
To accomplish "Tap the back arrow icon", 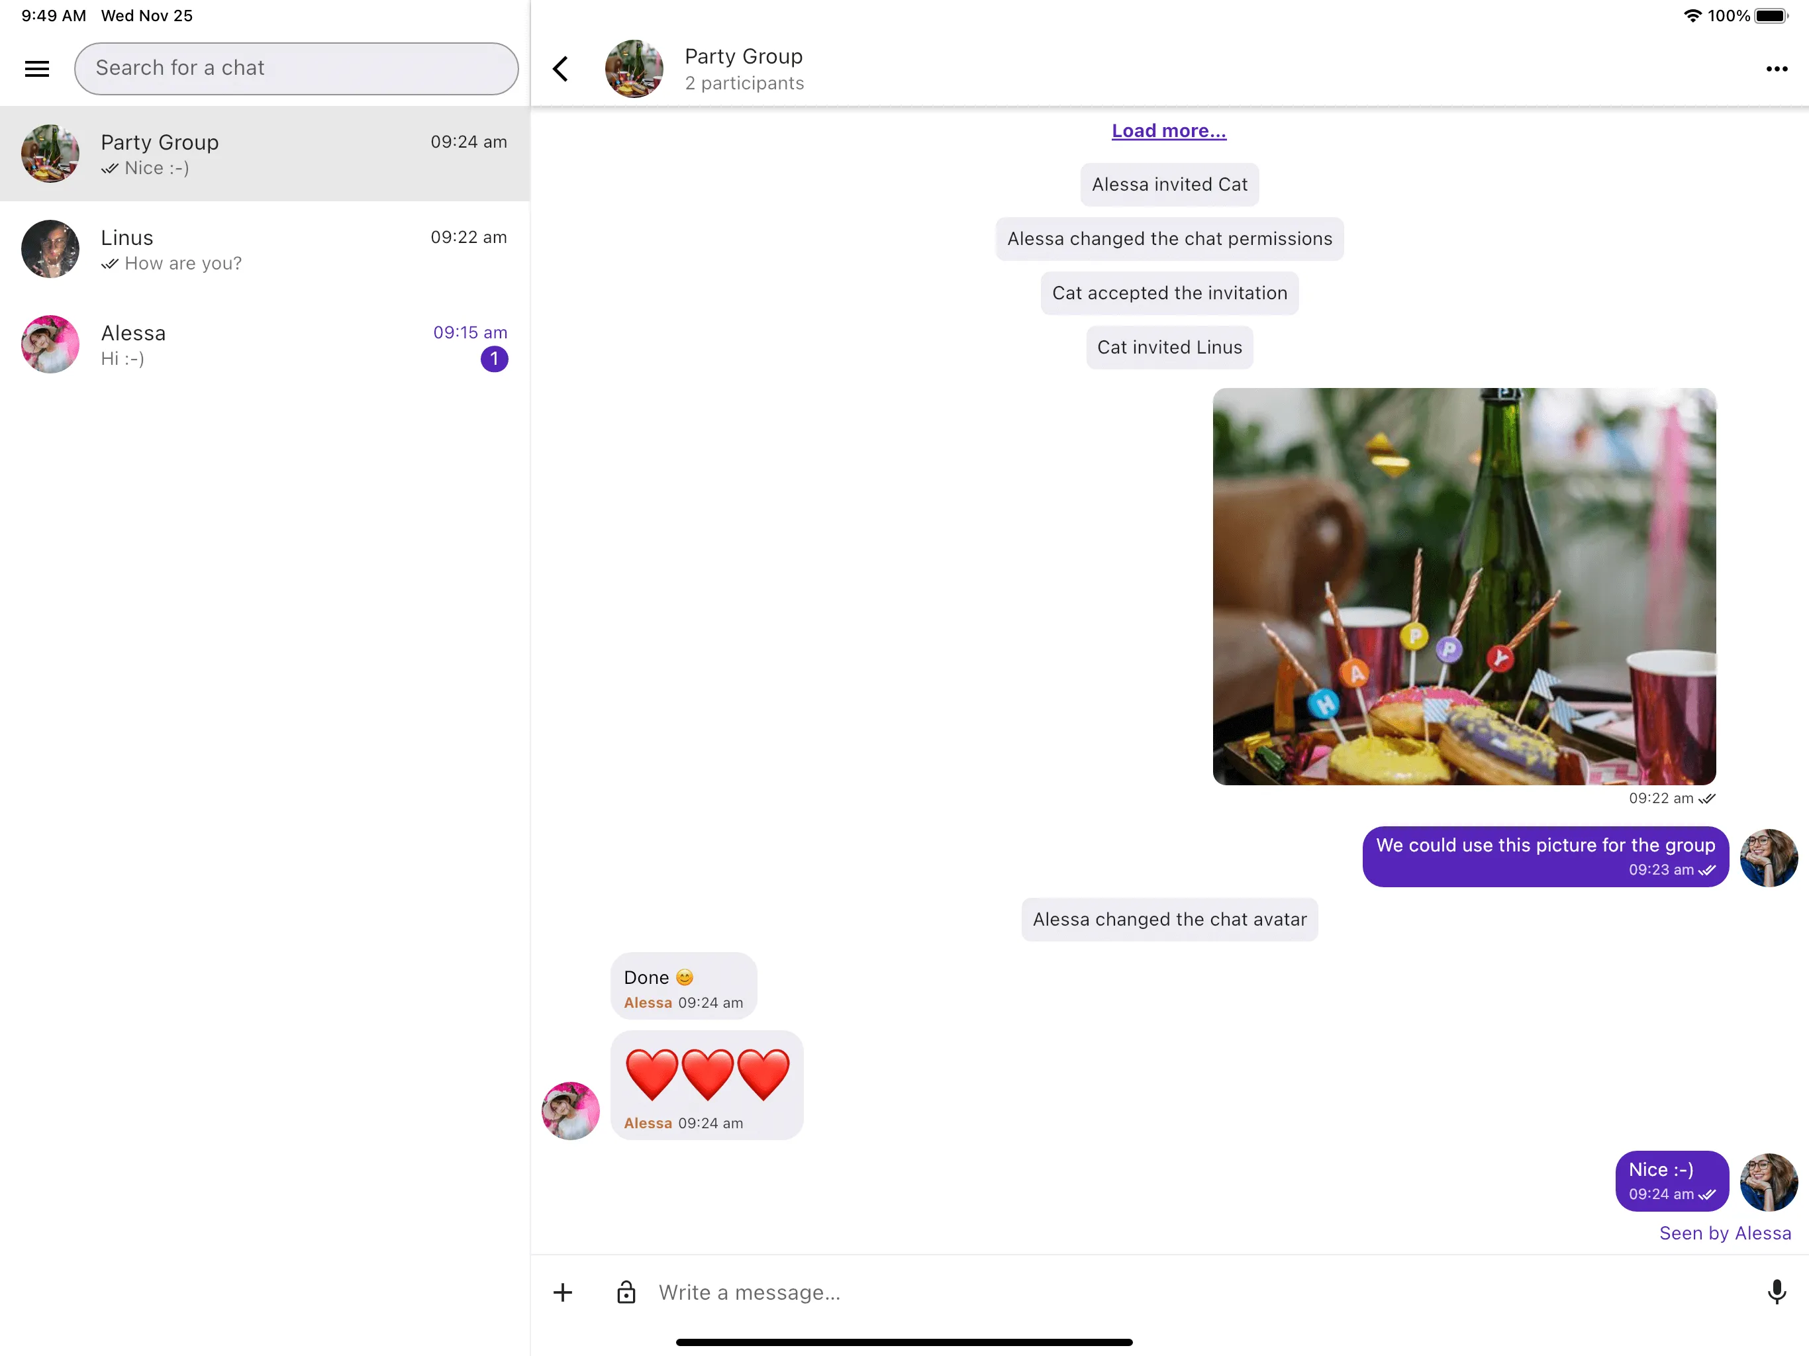I will click(x=562, y=67).
